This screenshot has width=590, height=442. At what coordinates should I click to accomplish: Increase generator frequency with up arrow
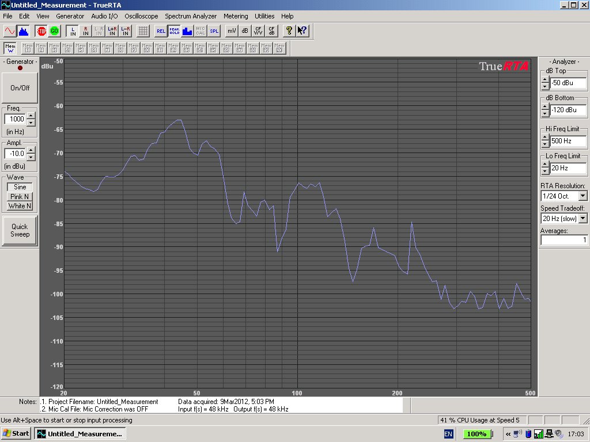pyautogui.click(x=31, y=115)
